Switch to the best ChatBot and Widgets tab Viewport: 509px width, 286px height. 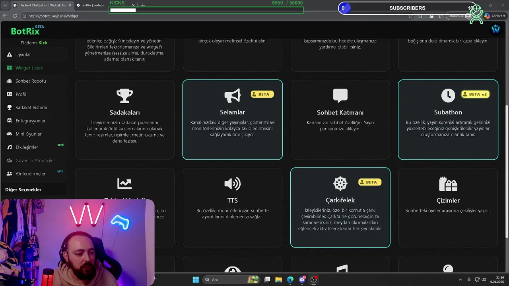[x=42, y=5]
